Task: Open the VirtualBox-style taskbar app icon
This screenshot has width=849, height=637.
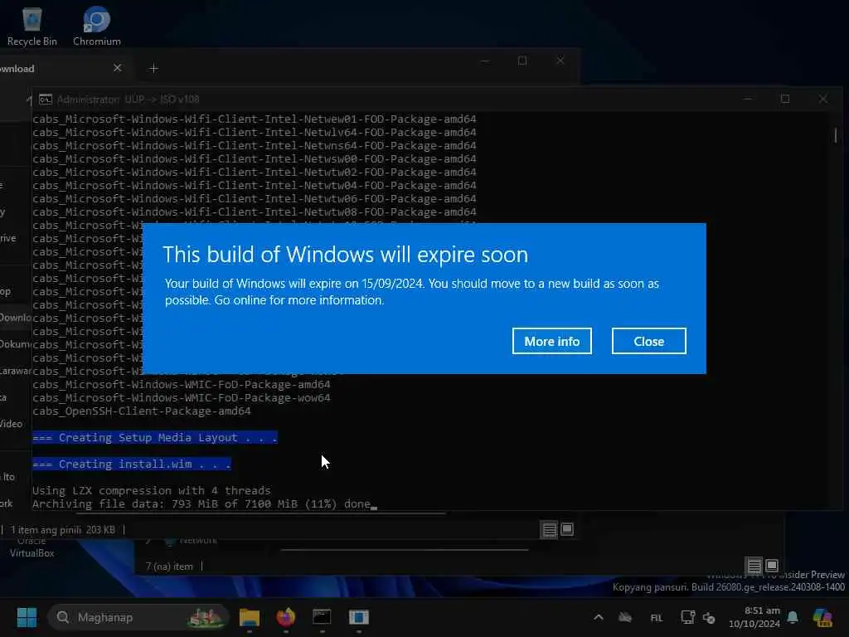Action: coord(358,617)
